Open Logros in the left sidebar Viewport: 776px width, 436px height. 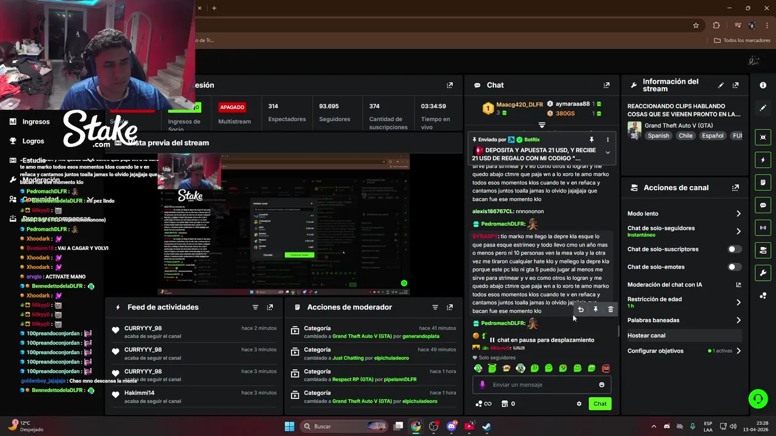(33, 141)
